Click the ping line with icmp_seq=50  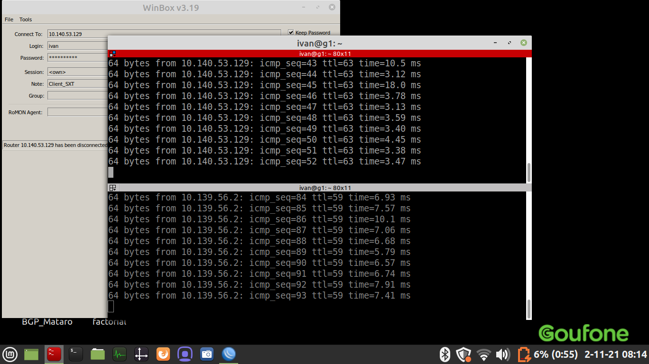pyautogui.click(x=265, y=140)
